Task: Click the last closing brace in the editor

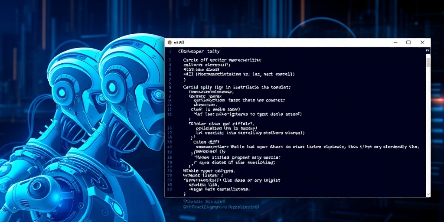Action: (x=185, y=194)
